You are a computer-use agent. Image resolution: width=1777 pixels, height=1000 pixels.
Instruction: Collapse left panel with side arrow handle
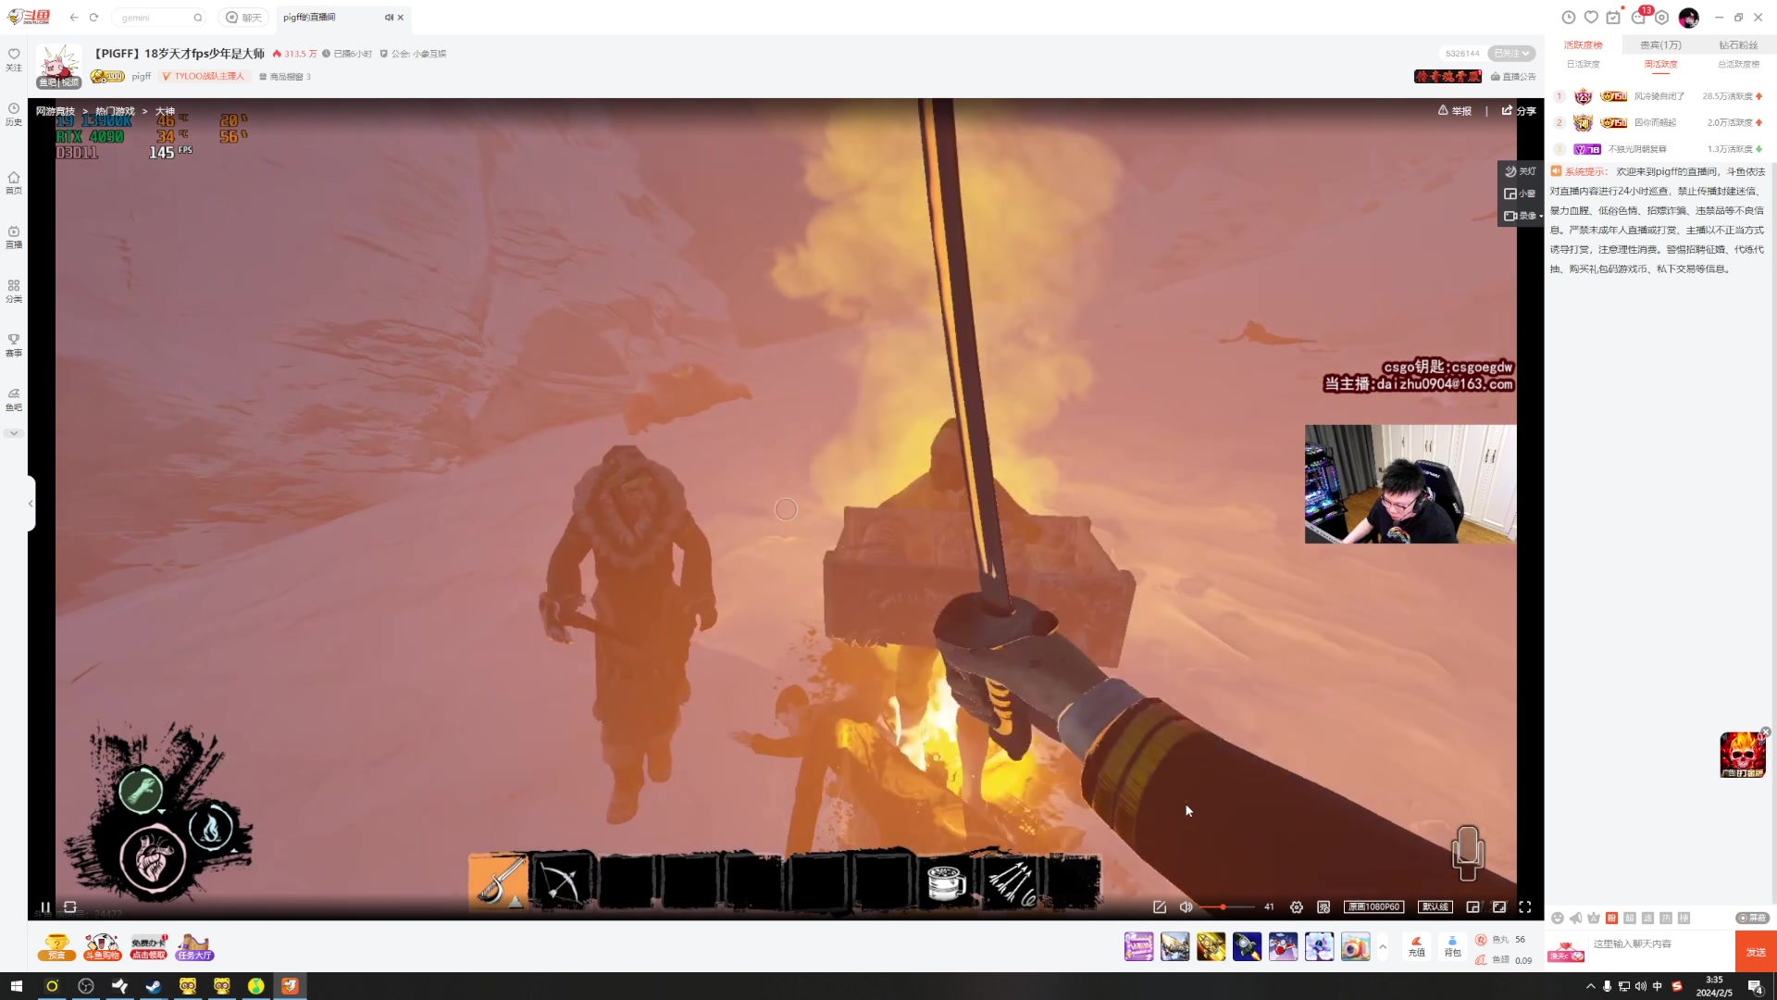pyautogui.click(x=31, y=504)
